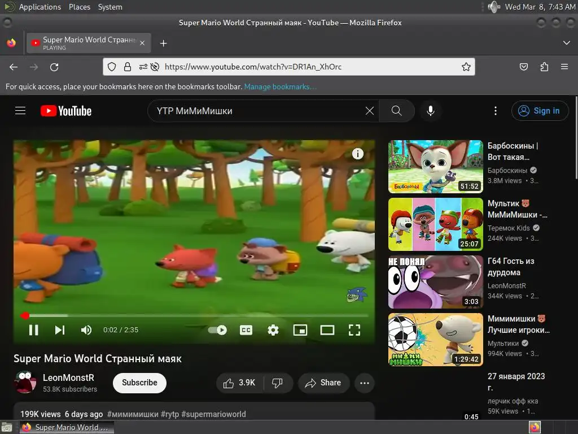The image size is (578, 434).
Task: Subscribe to LeonMonstR channel
Action: [x=139, y=383]
